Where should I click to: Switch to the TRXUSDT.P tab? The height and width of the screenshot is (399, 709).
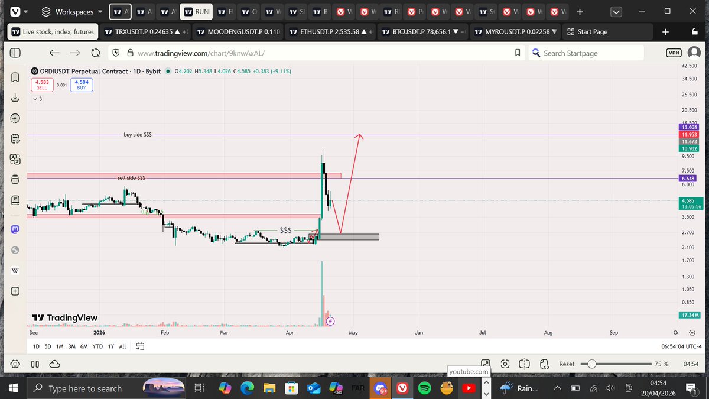point(145,32)
